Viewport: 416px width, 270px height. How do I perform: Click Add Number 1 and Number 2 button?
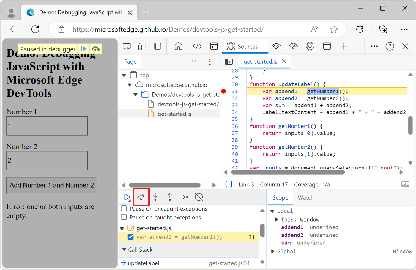52,185
